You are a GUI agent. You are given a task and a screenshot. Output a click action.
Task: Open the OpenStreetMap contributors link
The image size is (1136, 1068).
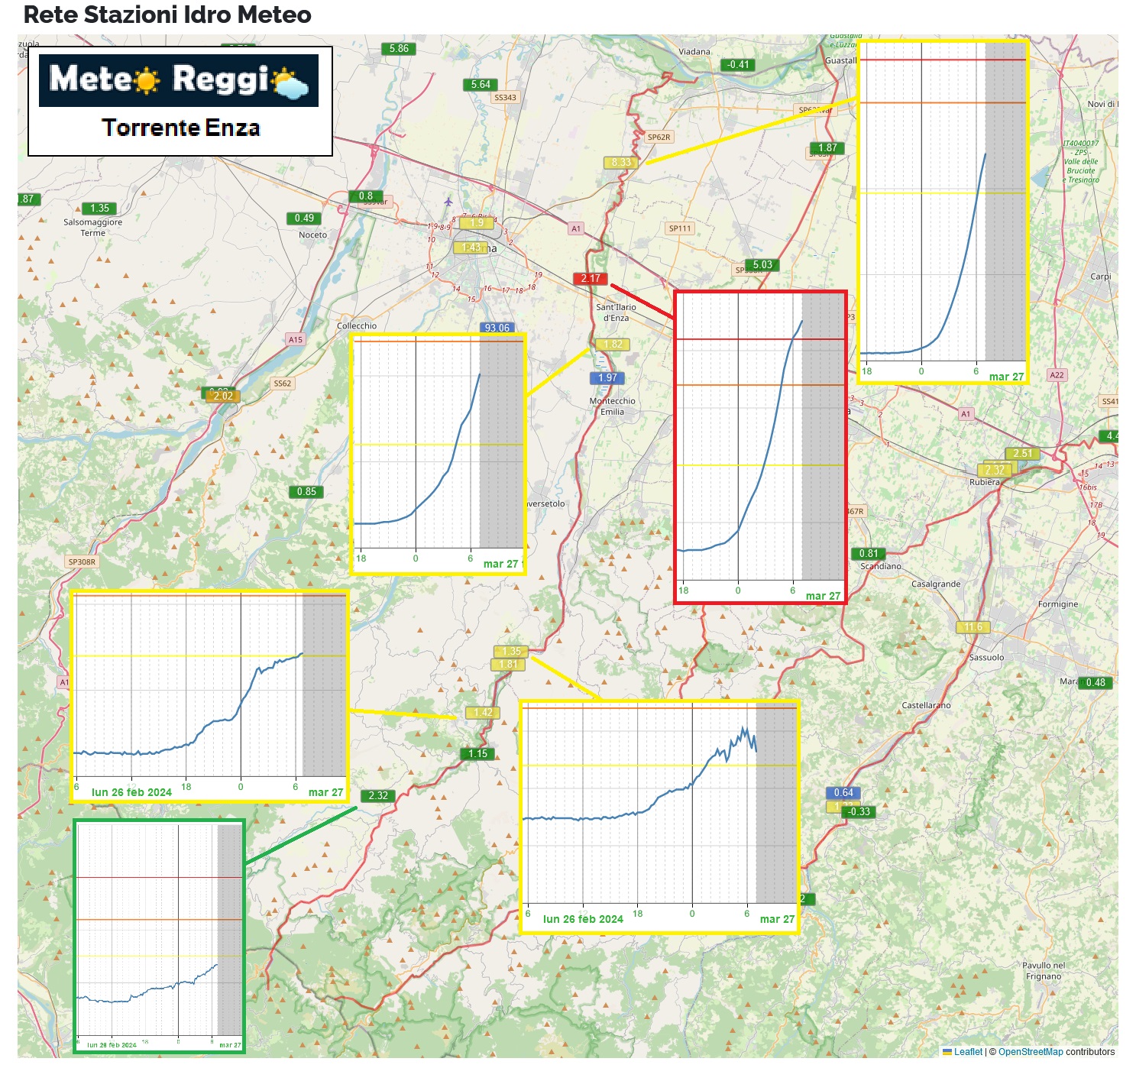click(x=1030, y=1052)
